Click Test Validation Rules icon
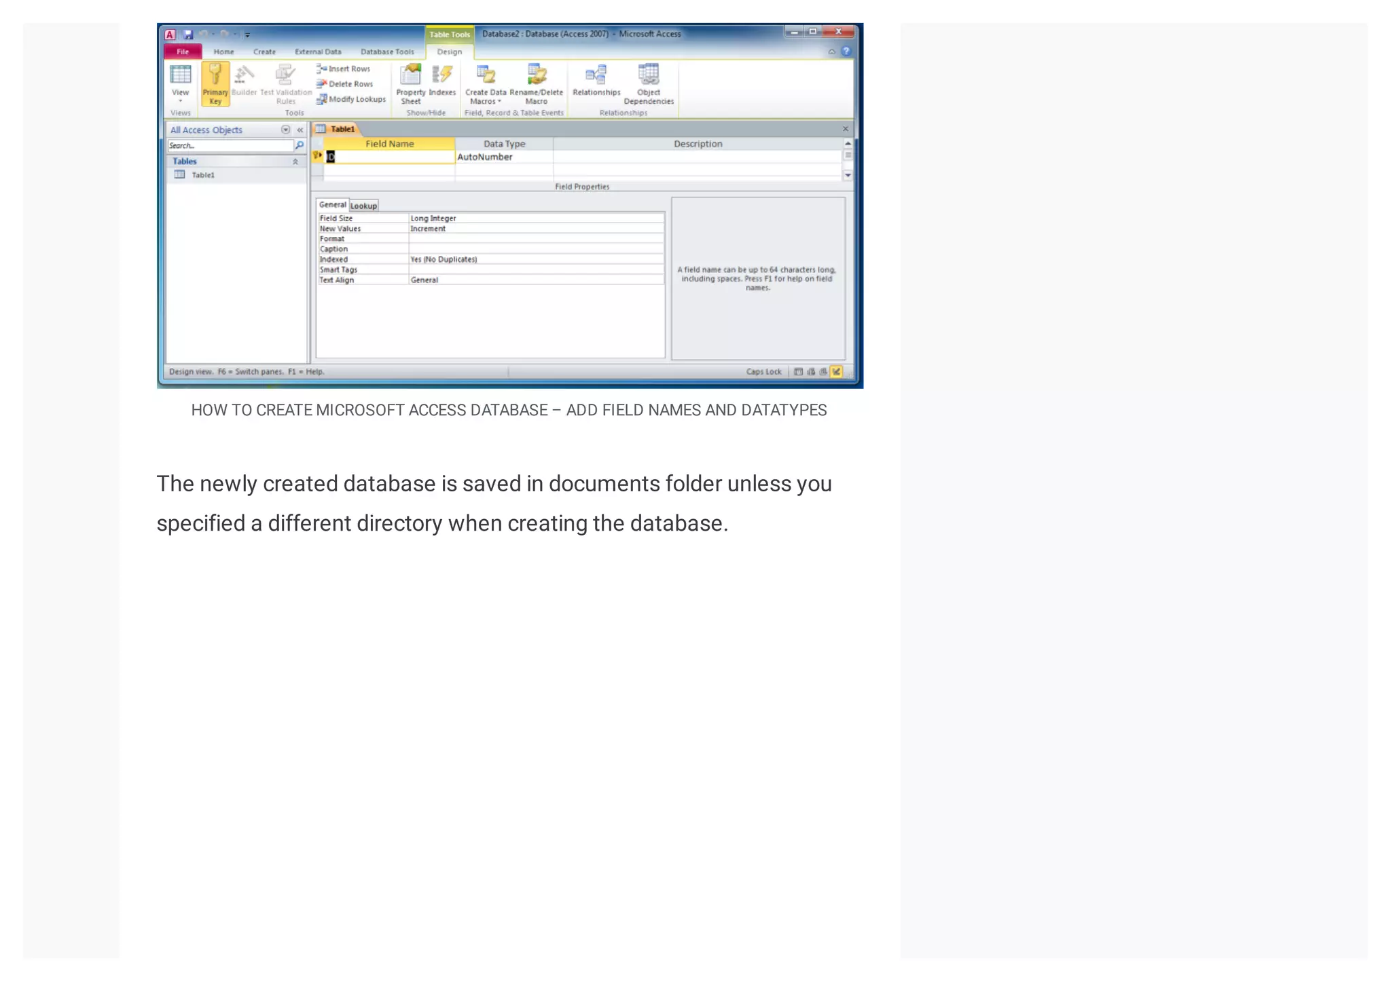Screen dimensions: 1391x982 286,74
